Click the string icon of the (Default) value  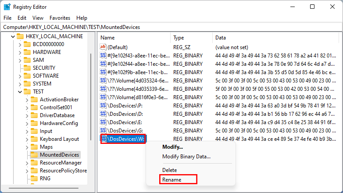pyautogui.click(x=103, y=47)
